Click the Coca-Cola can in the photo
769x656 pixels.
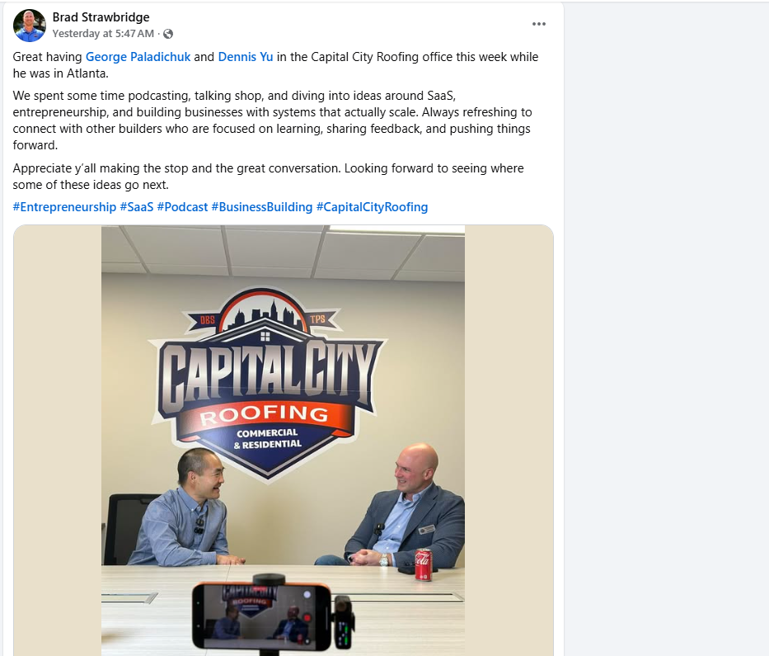(x=424, y=564)
